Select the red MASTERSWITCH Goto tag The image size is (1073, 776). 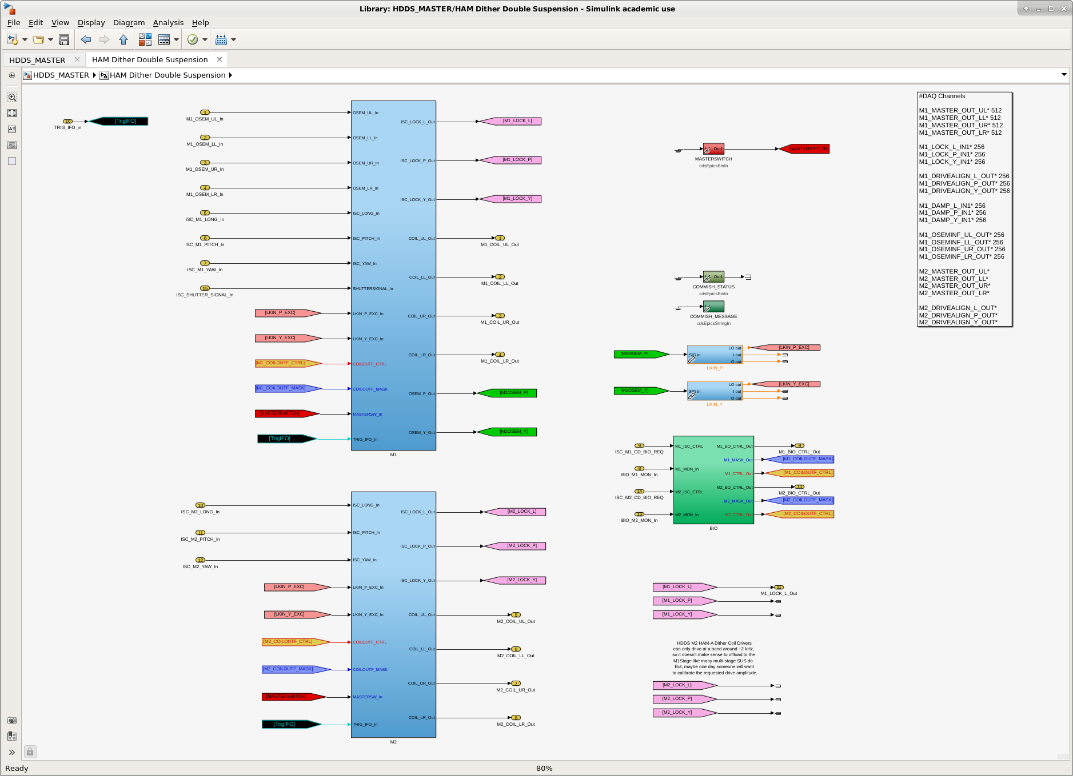[x=804, y=148]
